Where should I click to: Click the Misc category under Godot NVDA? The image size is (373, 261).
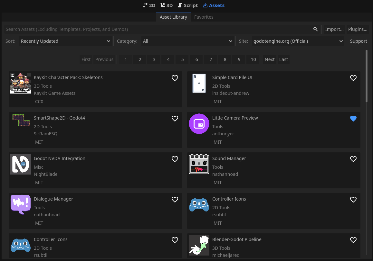pyautogui.click(x=39, y=167)
